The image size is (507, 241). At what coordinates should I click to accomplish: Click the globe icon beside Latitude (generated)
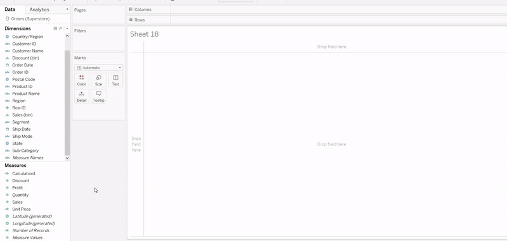[7, 216]
